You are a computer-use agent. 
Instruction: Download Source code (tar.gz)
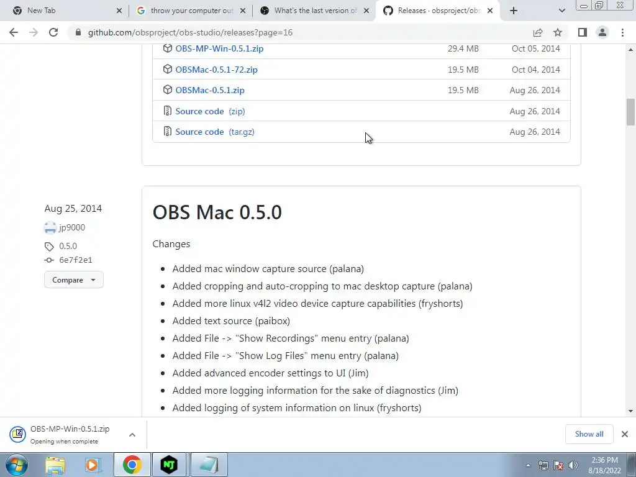pos(215,132)
